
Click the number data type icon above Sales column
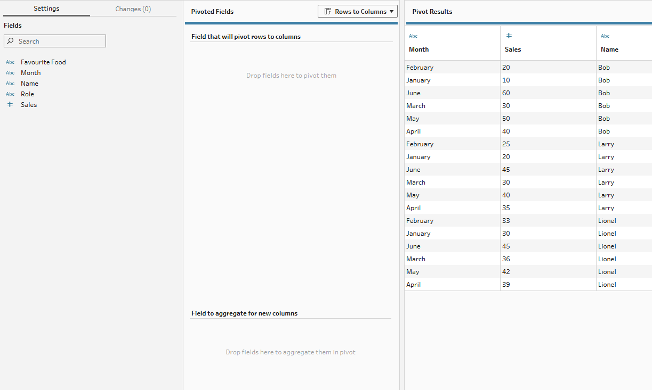click(x=509, y=36)
